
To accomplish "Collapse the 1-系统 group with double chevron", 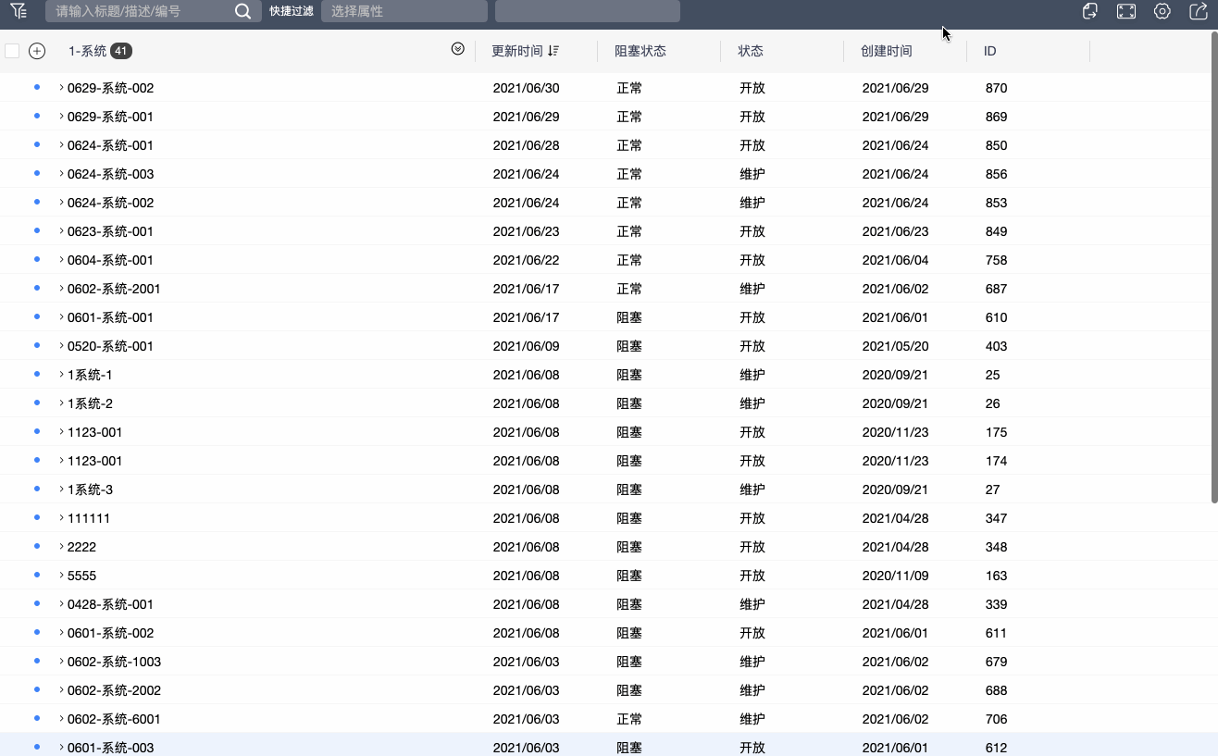I will 457,50.
